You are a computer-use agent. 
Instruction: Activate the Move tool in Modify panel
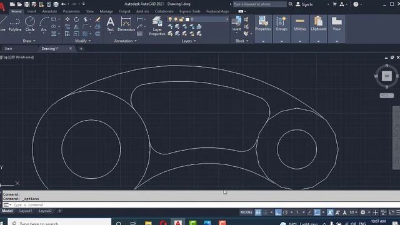click(x=67, y=19)
